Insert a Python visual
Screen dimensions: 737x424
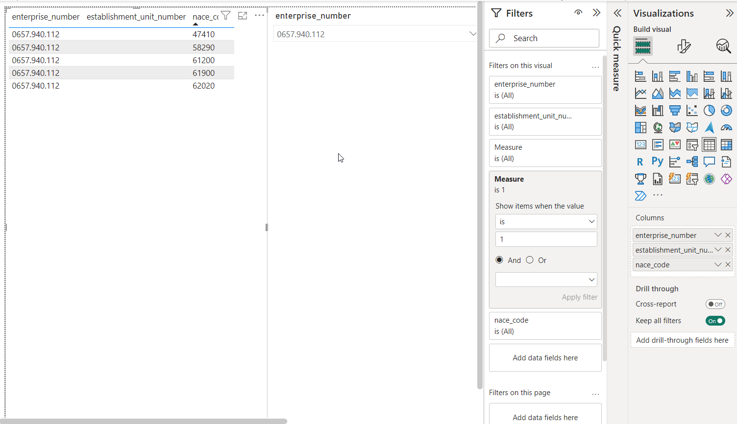[x=658, y=162]
